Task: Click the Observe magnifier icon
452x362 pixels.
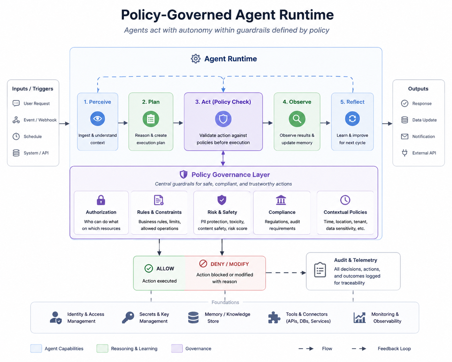Action: pos(297,119)
